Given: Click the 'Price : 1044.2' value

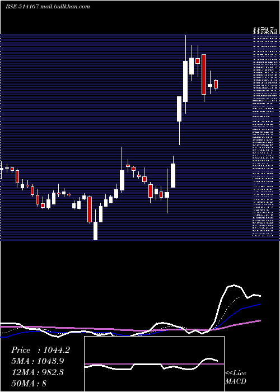Looking at the screenshot, I should pos(40,350).
